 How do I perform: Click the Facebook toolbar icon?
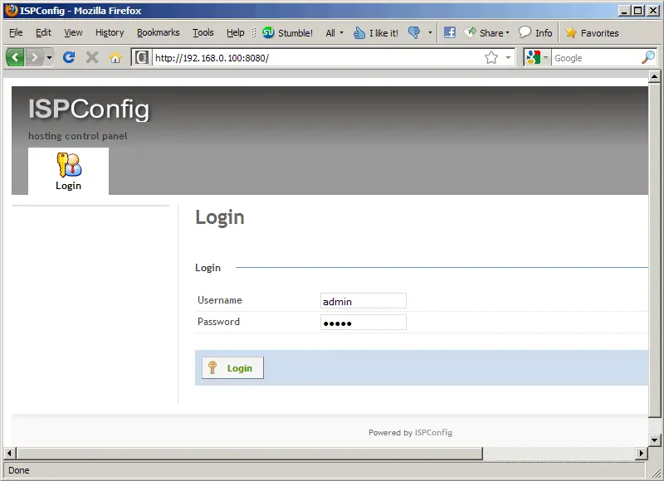point(450,32)
